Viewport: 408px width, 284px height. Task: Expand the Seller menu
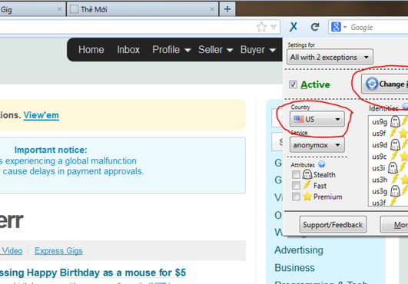click(x=215, y=49)
